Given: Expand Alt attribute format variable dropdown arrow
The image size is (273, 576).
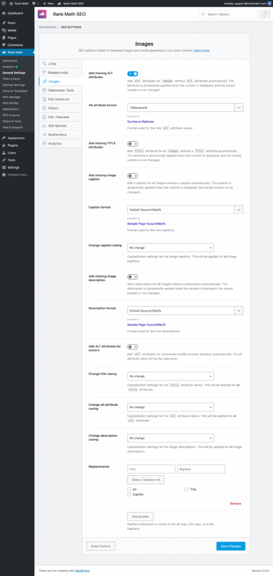Looking at the screenshot, I should coord(239,107).
